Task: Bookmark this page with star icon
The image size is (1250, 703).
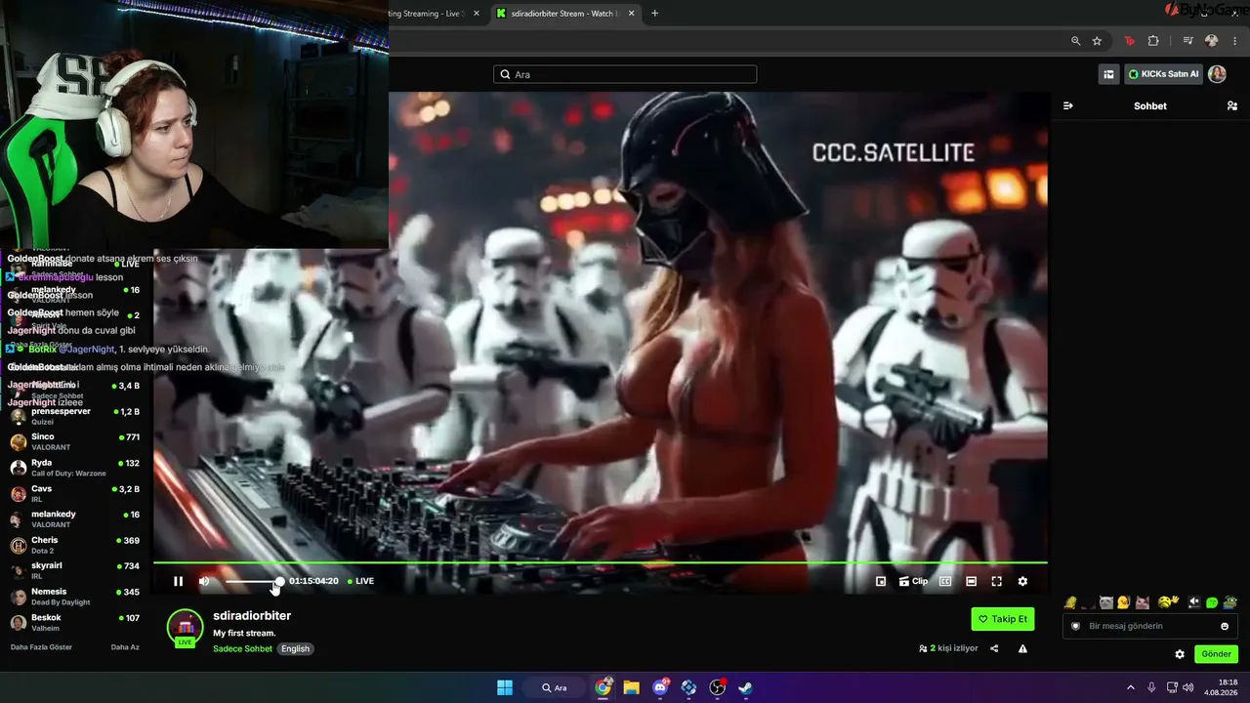Action: coord(1097,41)
